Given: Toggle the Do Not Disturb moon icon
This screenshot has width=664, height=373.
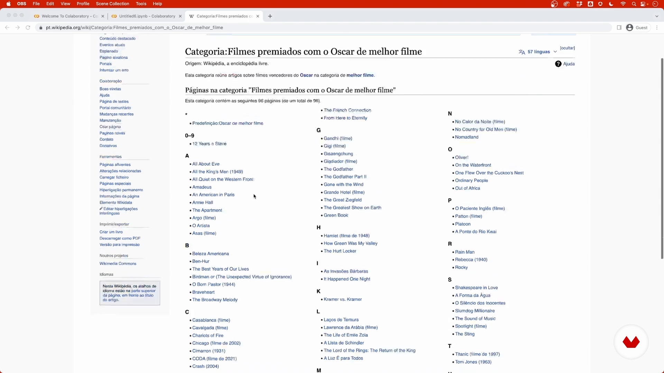Looking at the screenshot, I should click(611, 4).
